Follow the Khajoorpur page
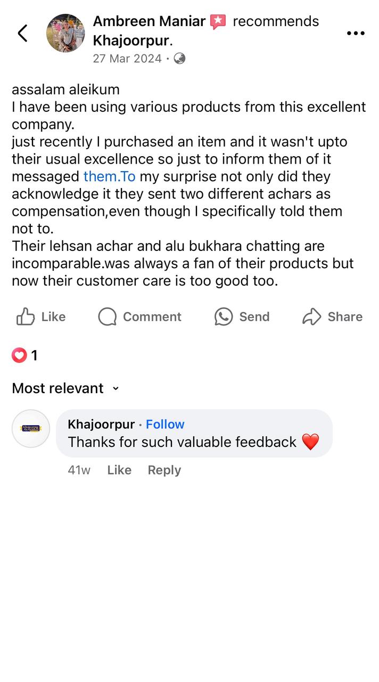This screenshot has height=682, width=379. [x=165, y=424]
